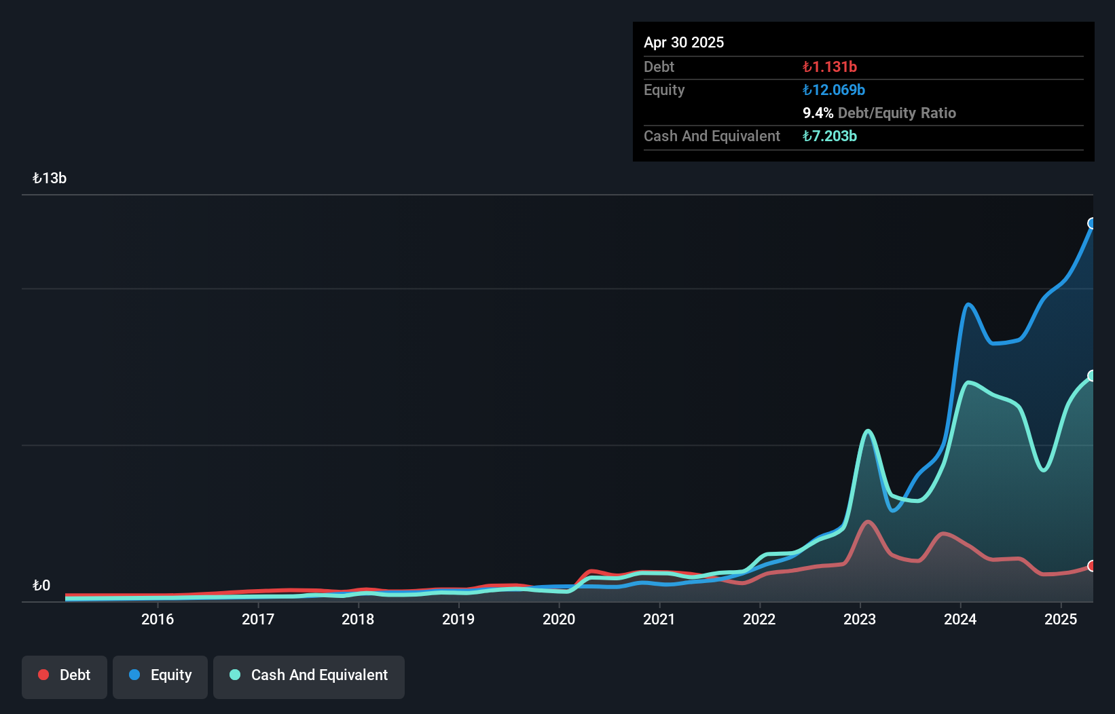Click the 2016 x-axis label

point(158,619)
